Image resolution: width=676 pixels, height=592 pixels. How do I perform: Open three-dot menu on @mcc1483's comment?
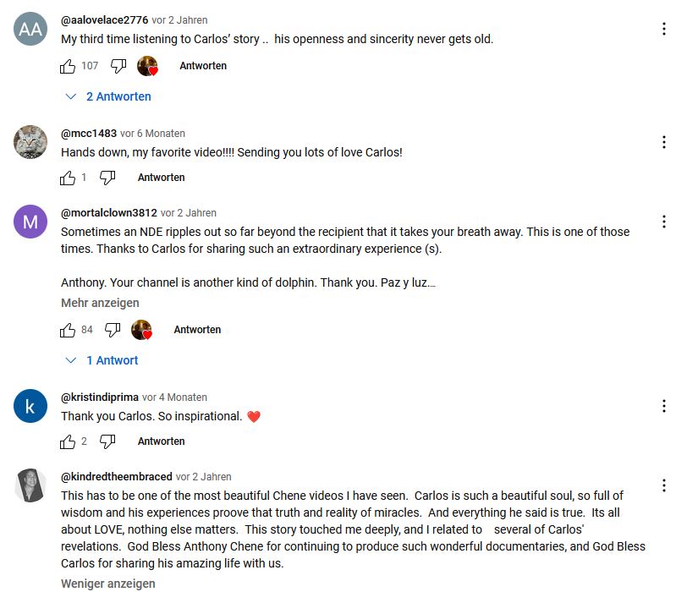coord(663,142)
